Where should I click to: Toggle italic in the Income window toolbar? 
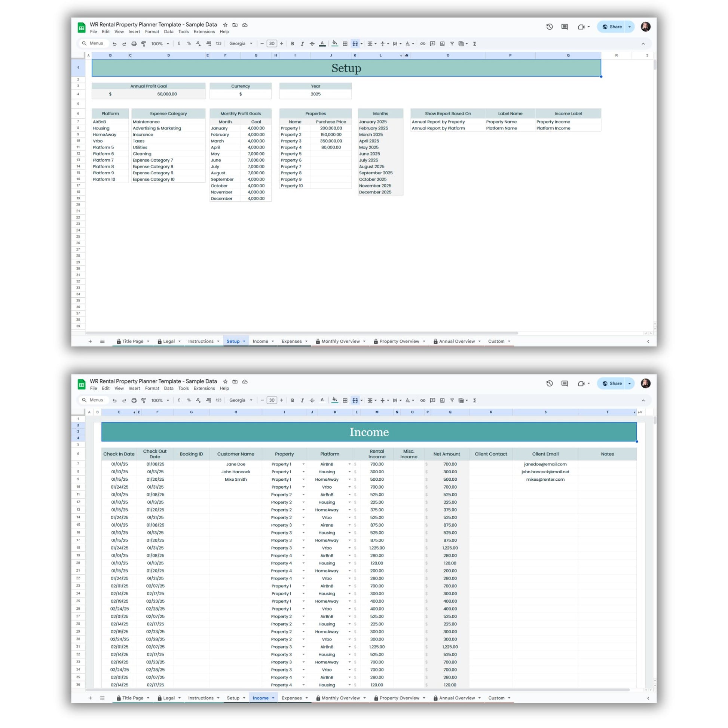point(302,400)
